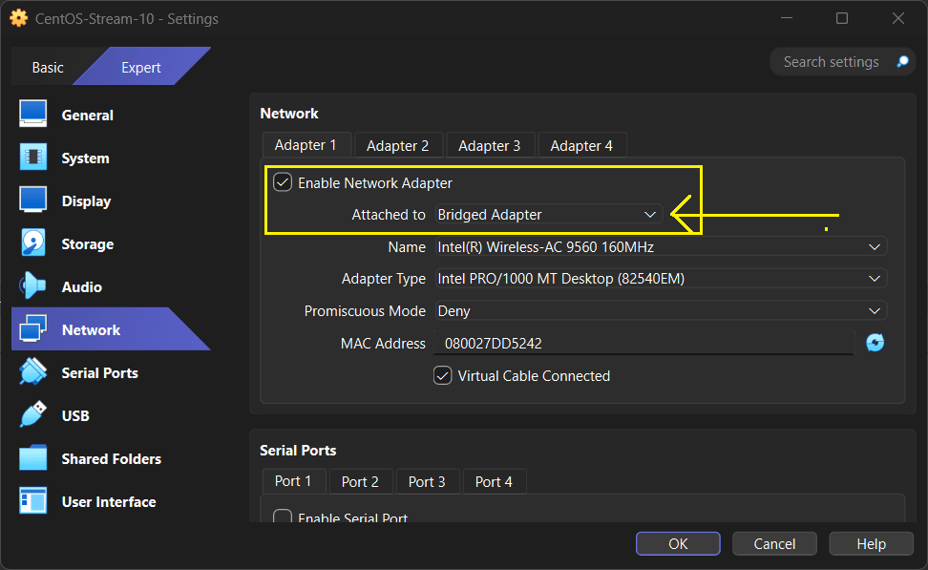Click the Audio speaker icon
This screenshot has width=928, height=570.
33,286
